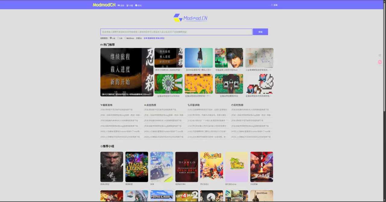Open the 主题 item in the top navigation

[x=121, y=5]
